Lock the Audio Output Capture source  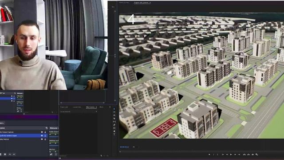tap(45, 132)
